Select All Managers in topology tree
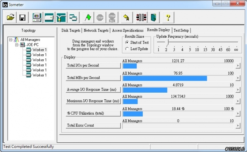The image size is (247, 152). pos(30,40)
